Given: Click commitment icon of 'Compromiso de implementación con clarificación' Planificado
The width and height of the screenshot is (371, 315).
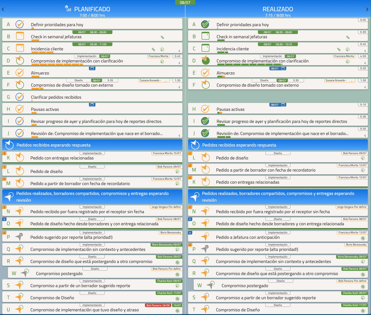Looking at the screenshot, I should (x=19, y=60).
